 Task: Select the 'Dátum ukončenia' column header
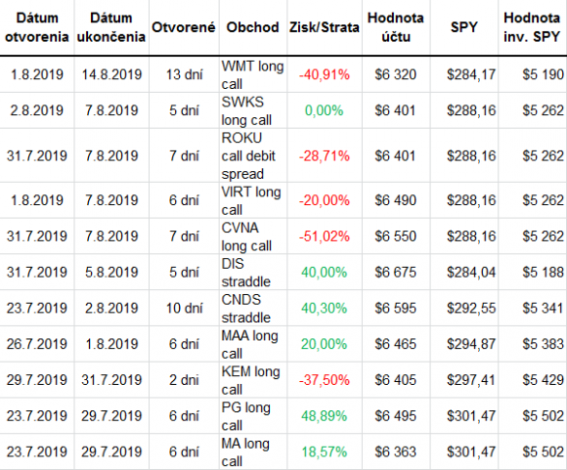(x=111, y=27)
